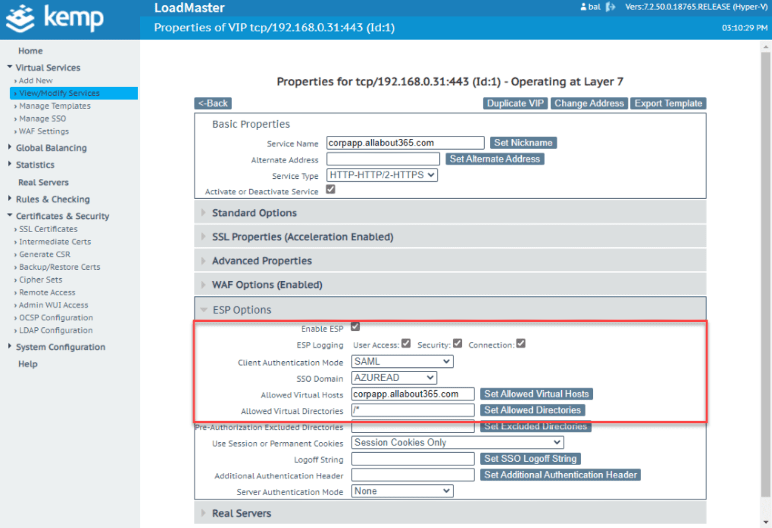
Task: Click Set Allowed Virtual Hosts button
Action: click(x=536, y=394)
